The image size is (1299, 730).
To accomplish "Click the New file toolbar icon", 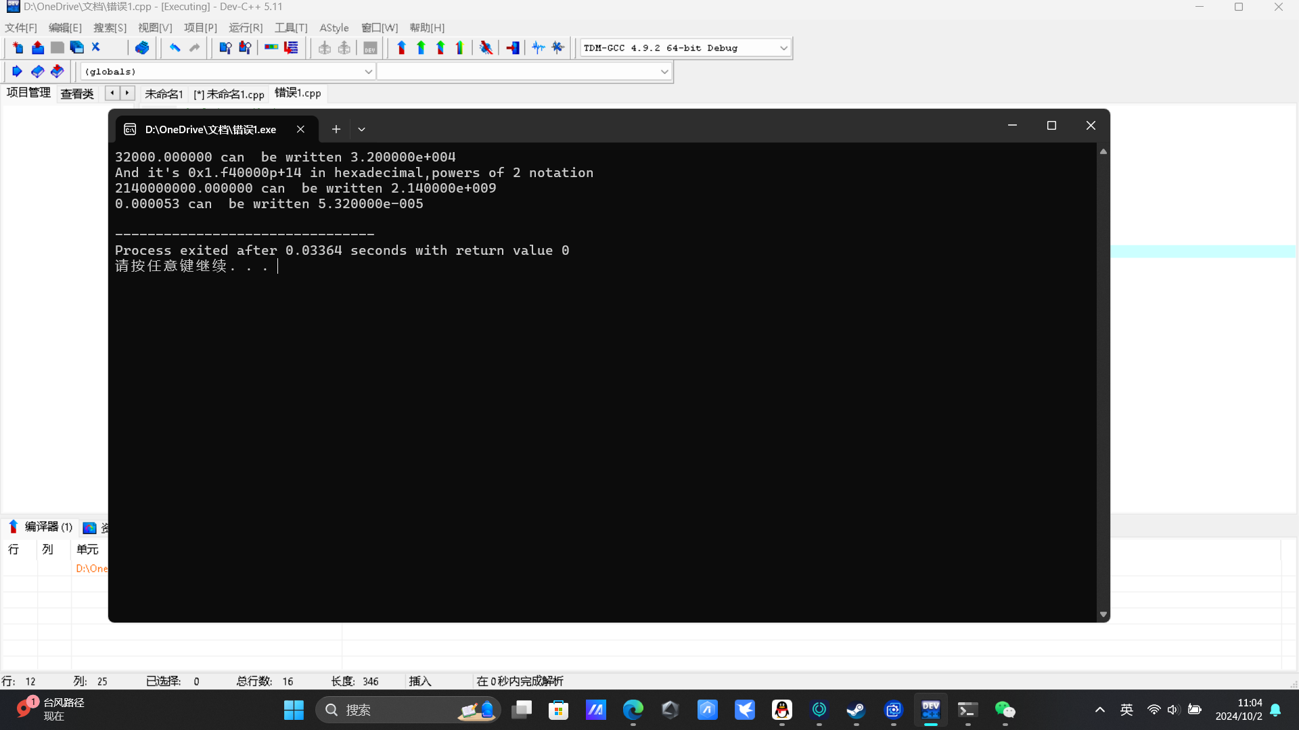I will [x=18, y=47].
